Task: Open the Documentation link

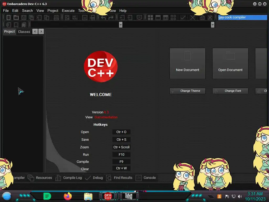Action: click(x=106, y=117)
